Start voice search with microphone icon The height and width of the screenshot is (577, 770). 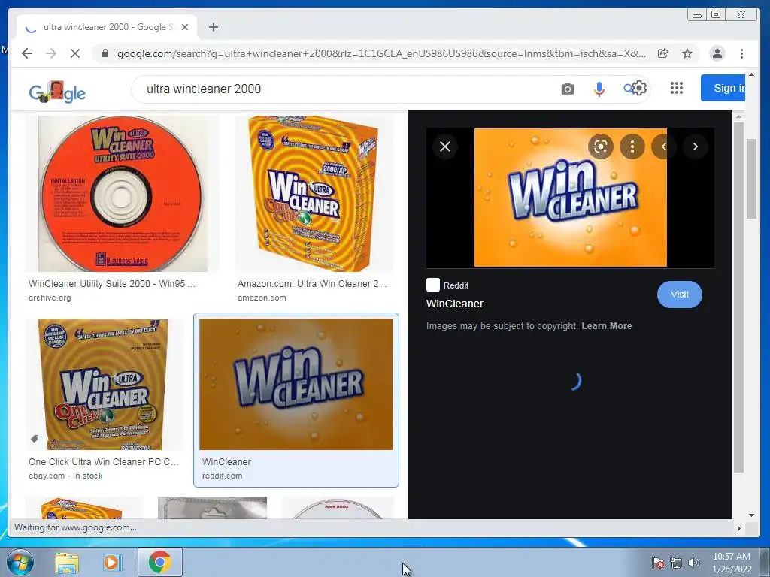coord(599,89)
